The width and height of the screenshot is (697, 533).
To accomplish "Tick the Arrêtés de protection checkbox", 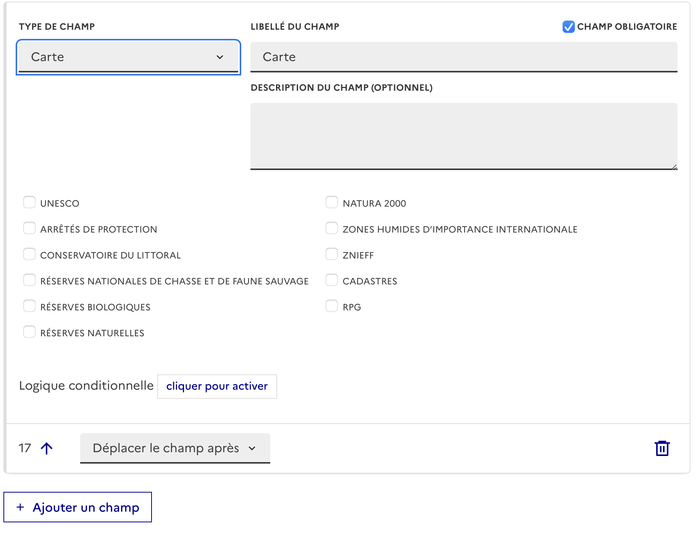I will pyautogui.click(x=29, y=228).
